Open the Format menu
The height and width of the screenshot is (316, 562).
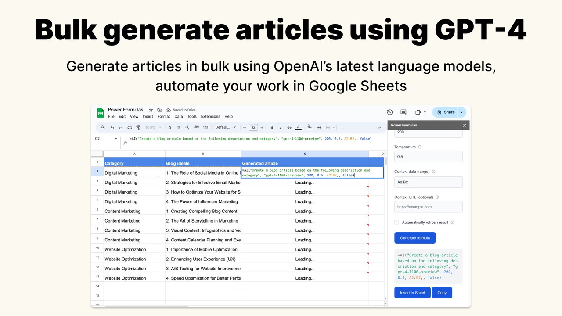163,117
